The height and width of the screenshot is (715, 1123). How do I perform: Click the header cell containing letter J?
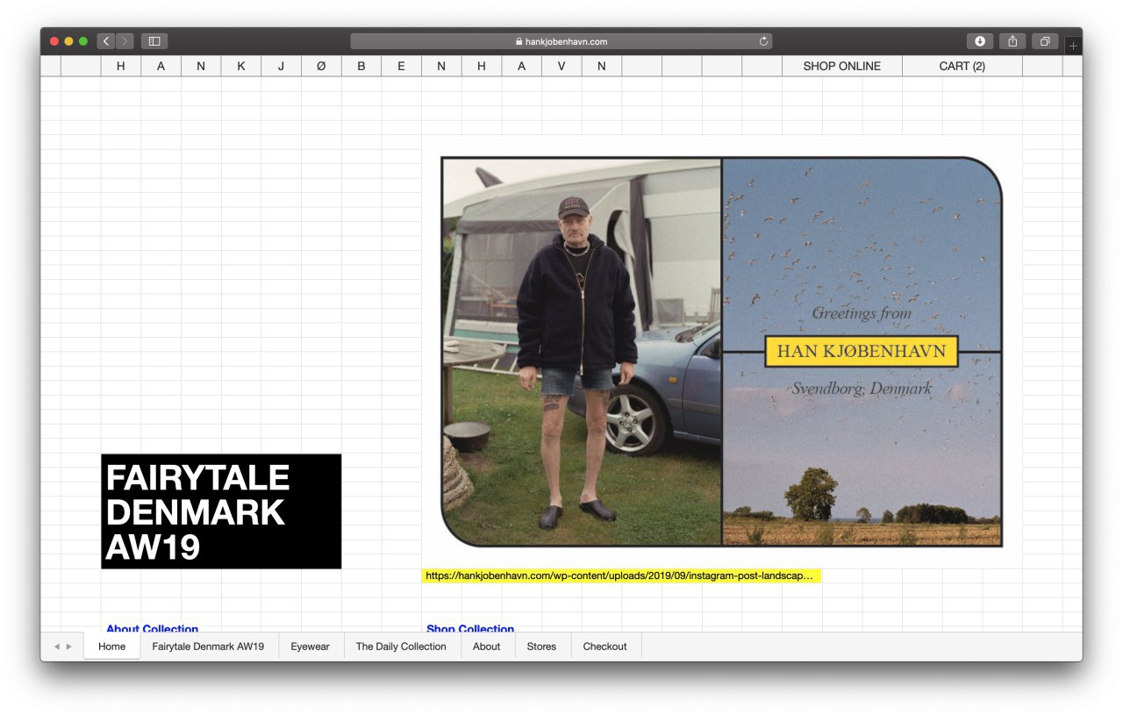tap(281, 66)
